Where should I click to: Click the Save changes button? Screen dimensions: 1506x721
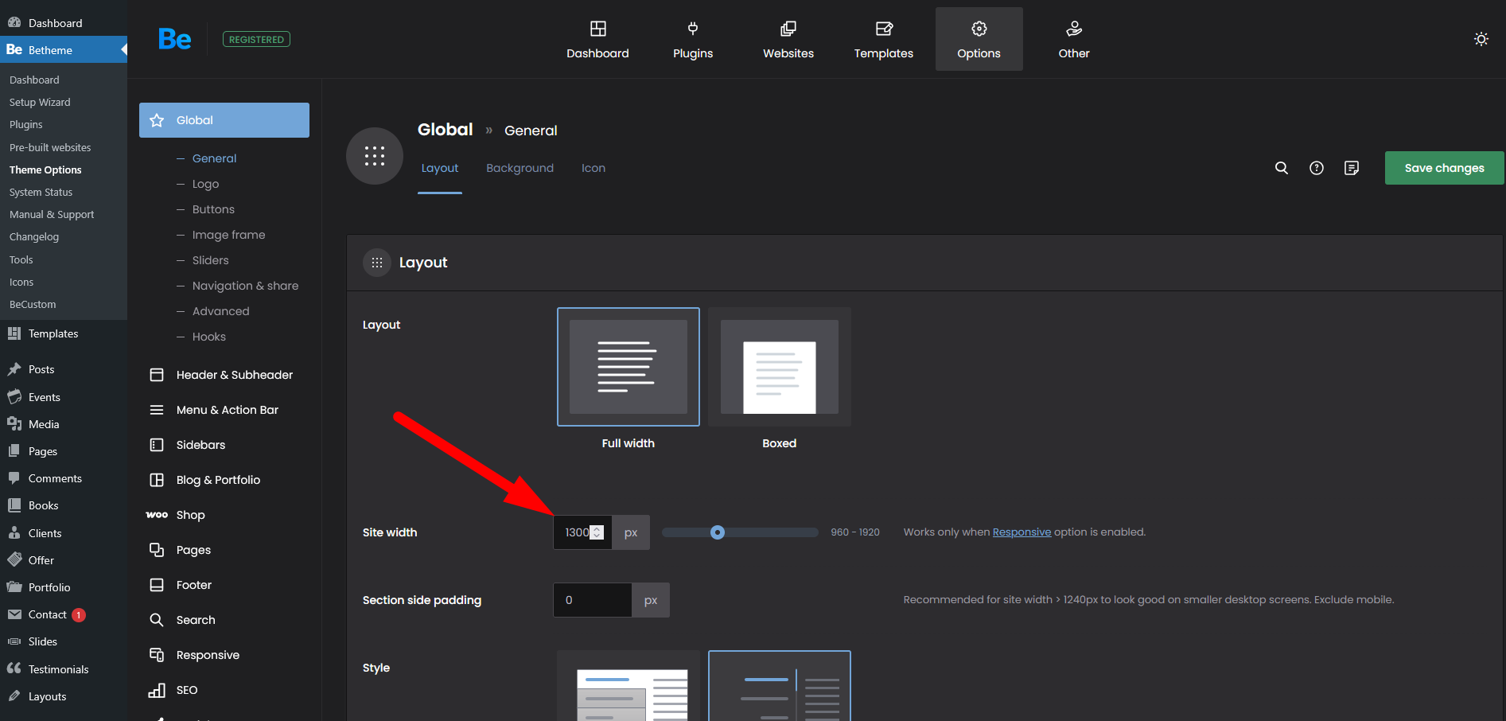point(1443,168)
